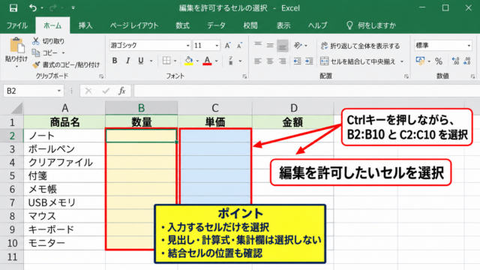The width and height of the screenshot is (480, 270).
Task: Open the Data (データ) tab
Action: 216,25
